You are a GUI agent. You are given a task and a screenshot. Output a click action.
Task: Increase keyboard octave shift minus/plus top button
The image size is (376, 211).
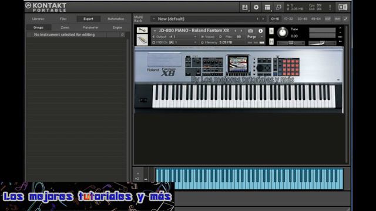point(137,173)
